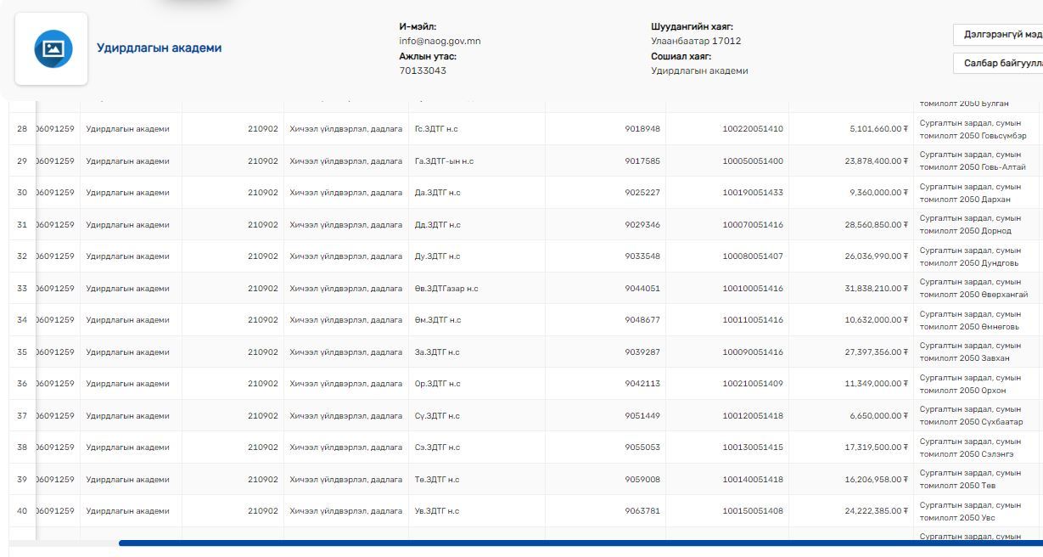Click the info@naog.gov.mn email address

tap(440, 41)
